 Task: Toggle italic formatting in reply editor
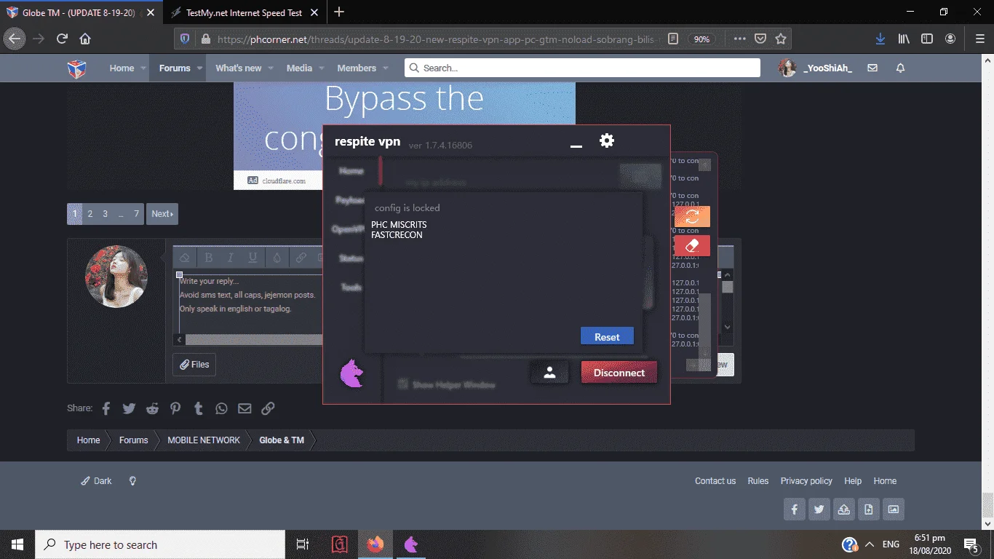pos(231,258)
